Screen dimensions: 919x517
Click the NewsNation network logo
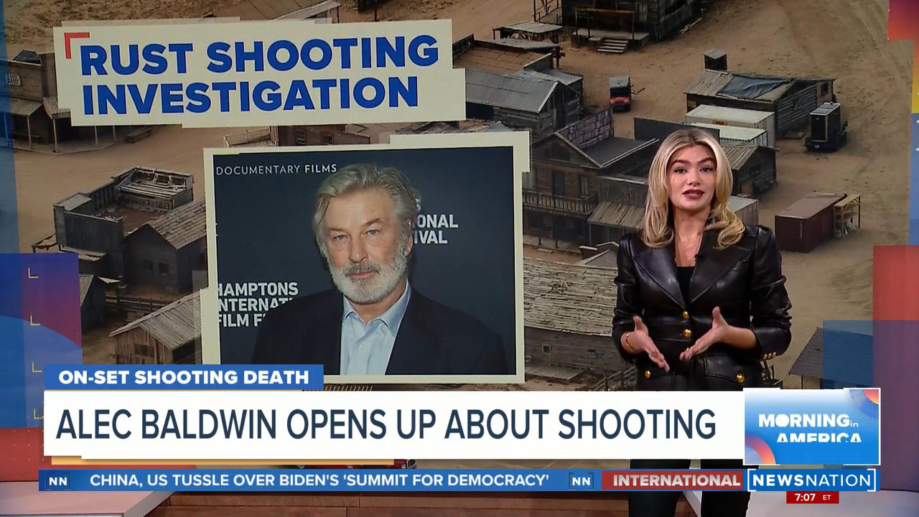(812, 480)
